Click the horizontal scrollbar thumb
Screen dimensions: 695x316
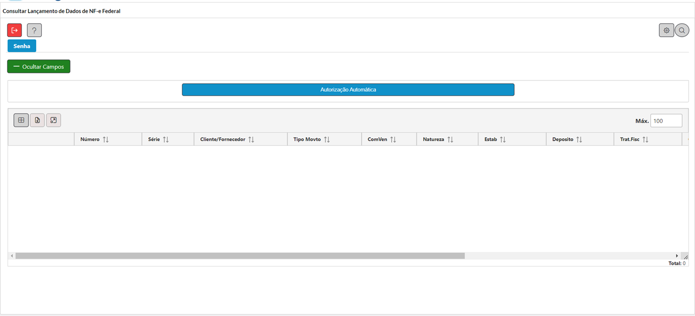click(x=240, y=256)
